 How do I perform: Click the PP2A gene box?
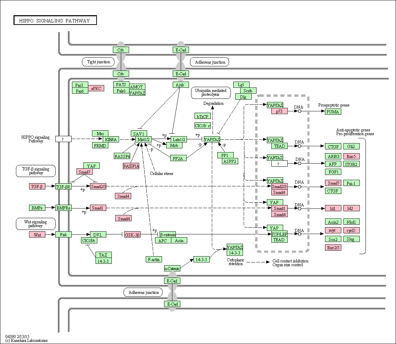178,158
